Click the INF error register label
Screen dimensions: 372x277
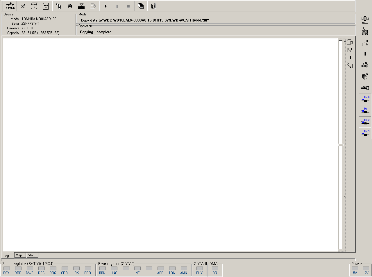137,273
